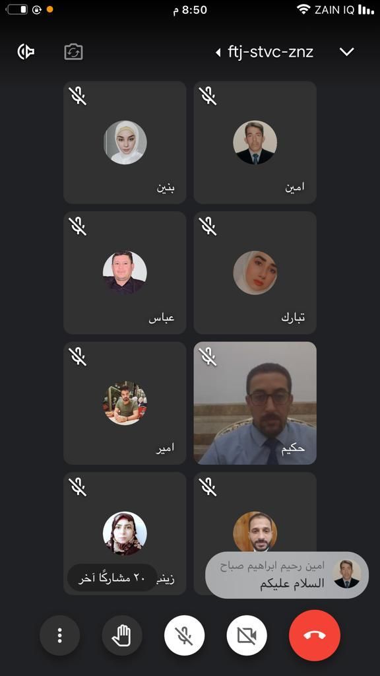Tap the speaker audio output icon

pyautogui.click(x=26, y=51)
